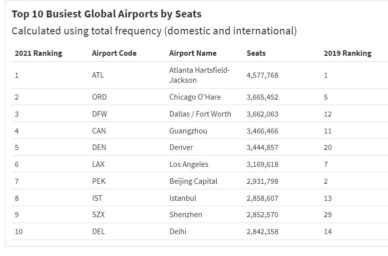Click the Guangzhou seats value 3,466,466

click(x=262, y=131)
